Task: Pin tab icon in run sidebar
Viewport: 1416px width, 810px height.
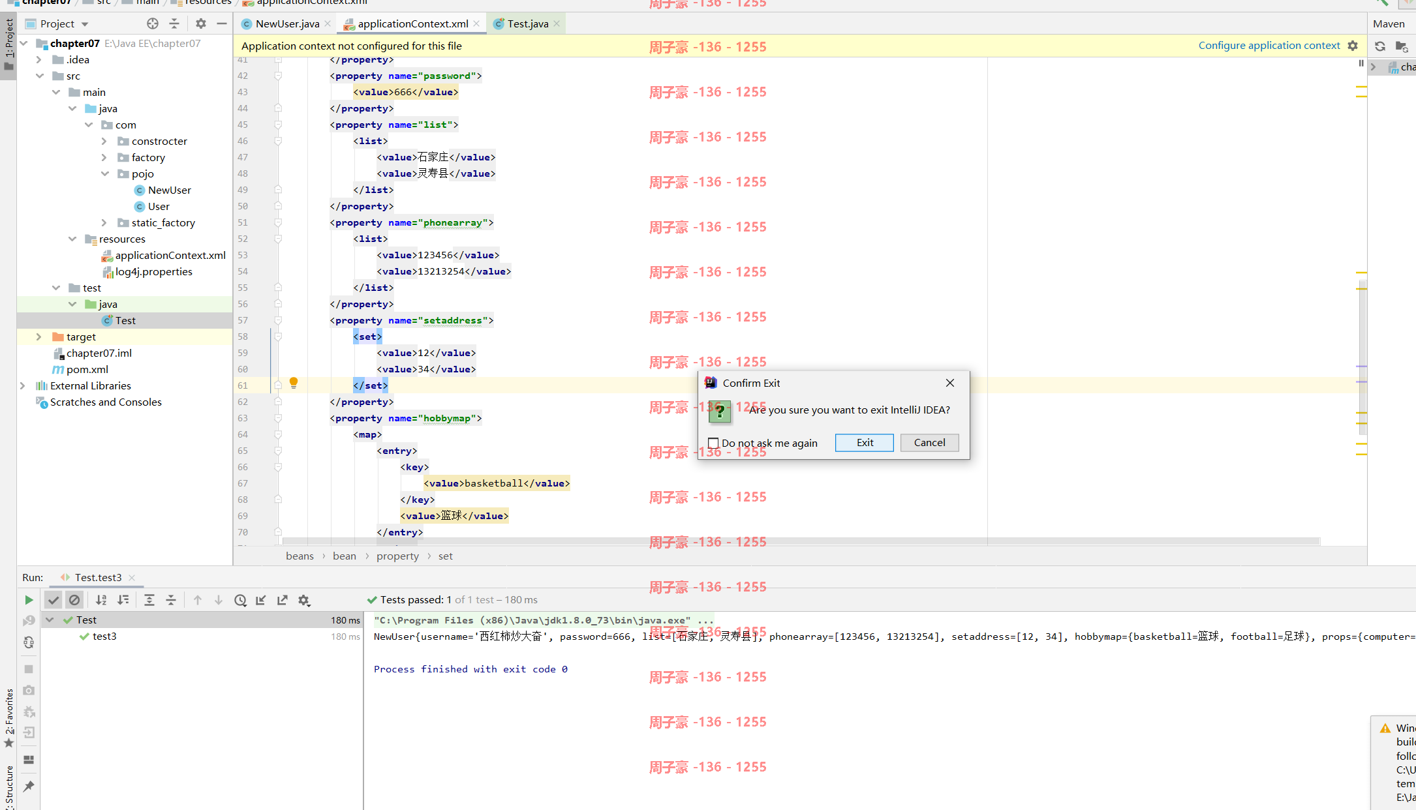Action: (x=29, y=787)
